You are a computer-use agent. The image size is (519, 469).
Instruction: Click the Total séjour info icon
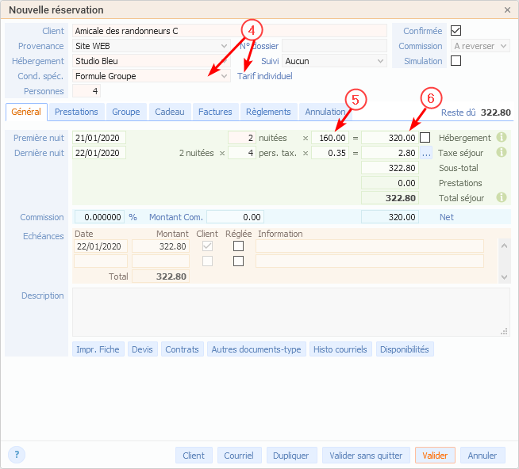[x=501, y=197]
